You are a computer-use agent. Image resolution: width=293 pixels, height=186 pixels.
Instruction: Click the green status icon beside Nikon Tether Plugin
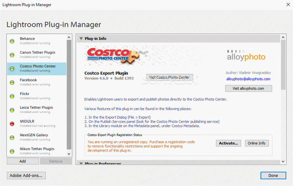point(12,151)
